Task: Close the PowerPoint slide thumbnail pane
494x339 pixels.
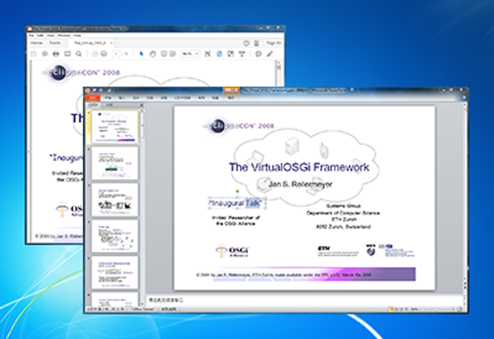Action: pos(142,105)
